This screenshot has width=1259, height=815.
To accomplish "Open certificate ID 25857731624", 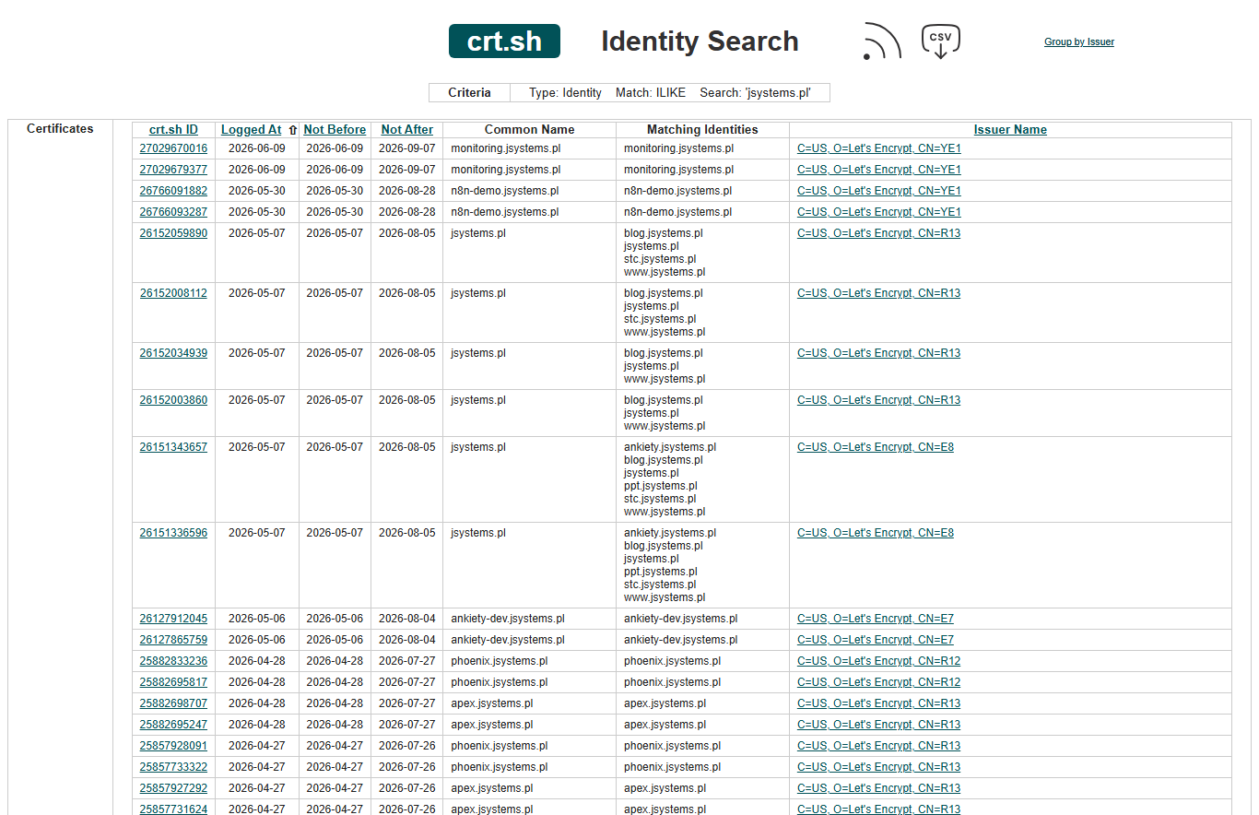I will click(173, 809).
